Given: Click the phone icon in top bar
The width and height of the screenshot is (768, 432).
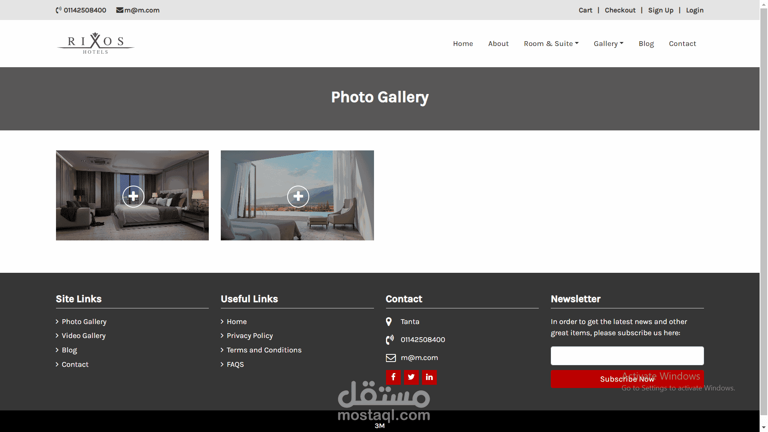Looking at the screenshot, I should [59, 10].
